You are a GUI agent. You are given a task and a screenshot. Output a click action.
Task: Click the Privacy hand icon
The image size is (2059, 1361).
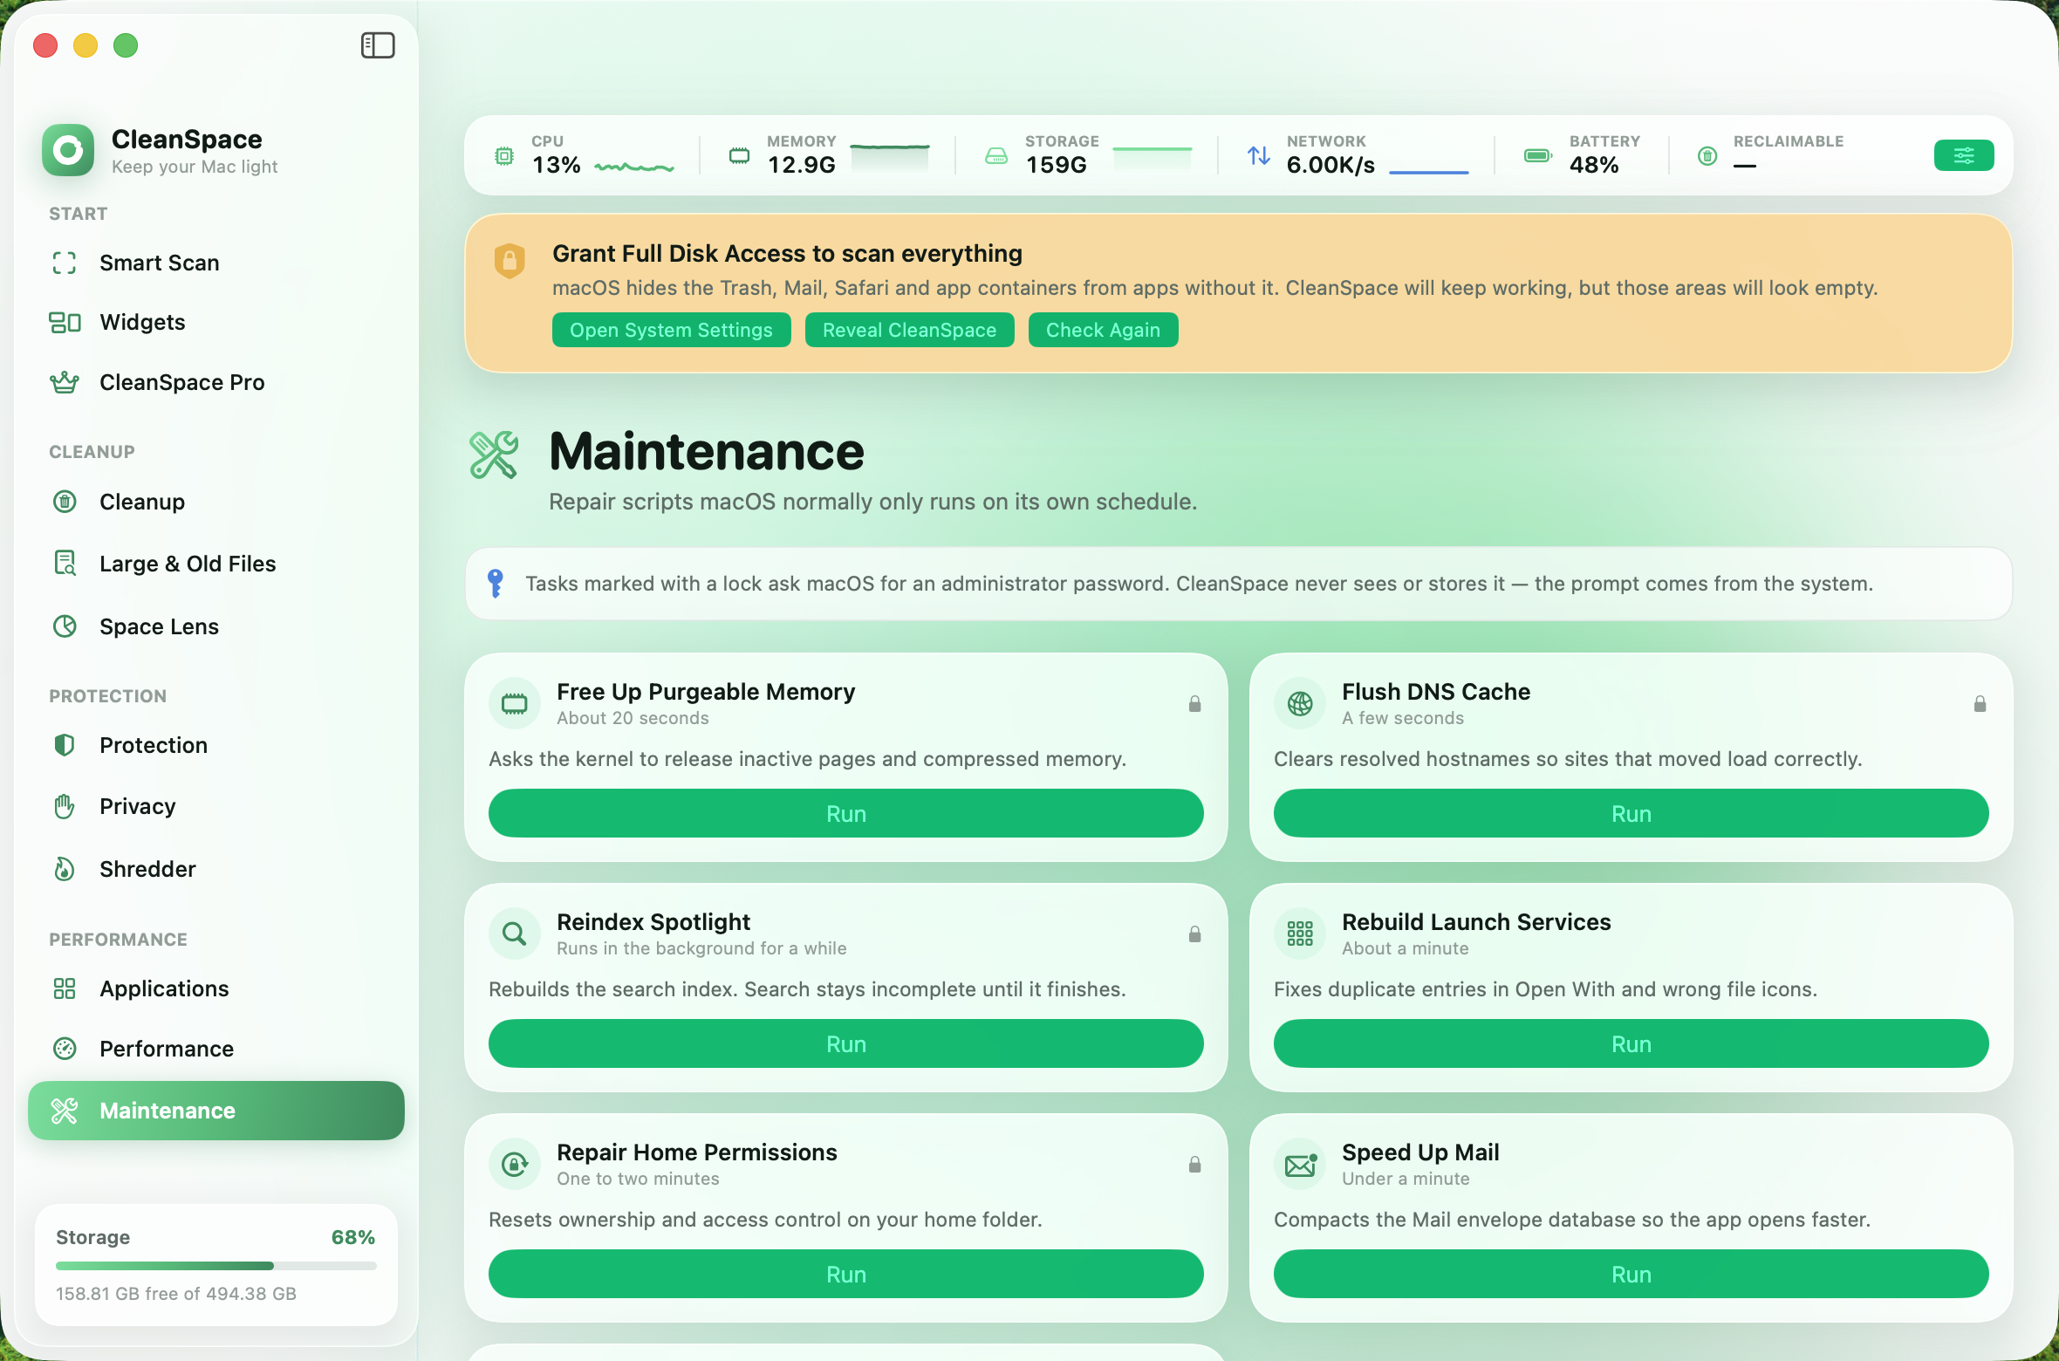65,806
